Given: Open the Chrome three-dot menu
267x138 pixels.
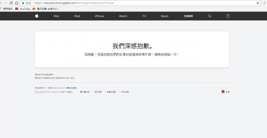Looking at the screenshot, I should click(264, 3).
